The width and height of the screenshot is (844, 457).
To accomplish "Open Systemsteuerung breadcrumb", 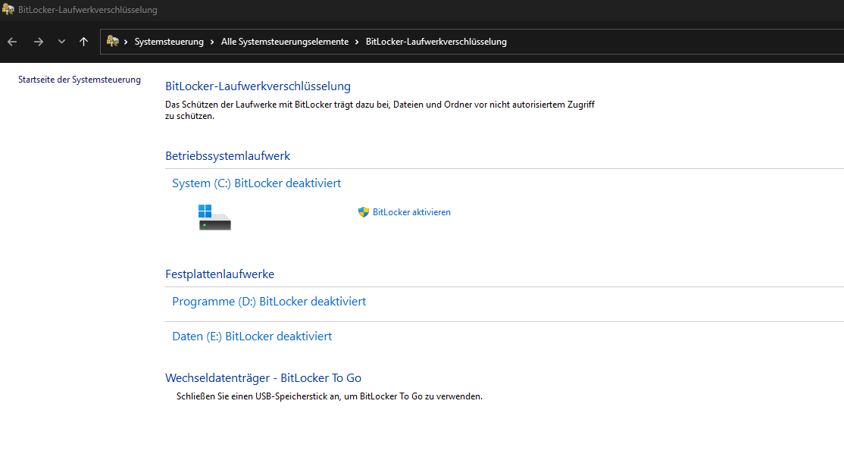I will click(169, 42).
